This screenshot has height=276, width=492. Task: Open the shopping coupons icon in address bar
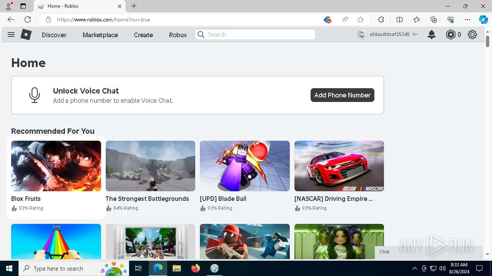tap(327, 20)
